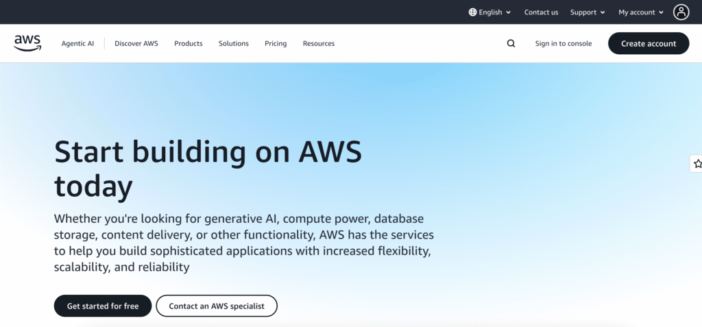Screen dimensions: 702x327
Task: Click the globe language icon
Action: click(x=473, y=12)
